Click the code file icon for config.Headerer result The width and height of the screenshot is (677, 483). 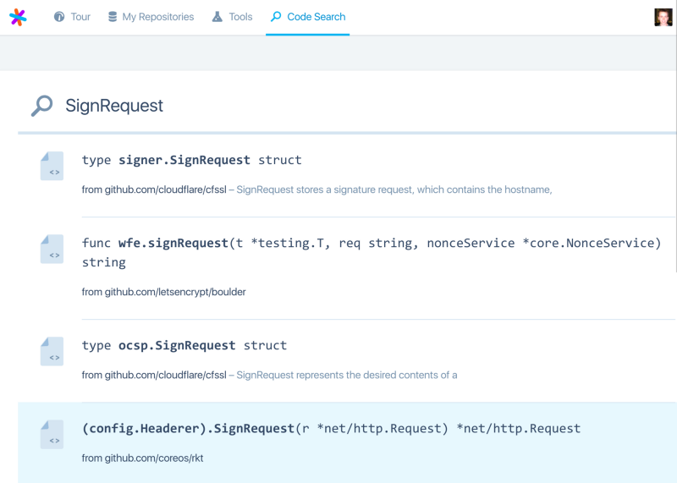52,434
